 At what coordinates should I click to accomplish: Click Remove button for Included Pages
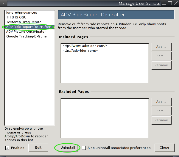pyautogui.click(x=161, y=65)
